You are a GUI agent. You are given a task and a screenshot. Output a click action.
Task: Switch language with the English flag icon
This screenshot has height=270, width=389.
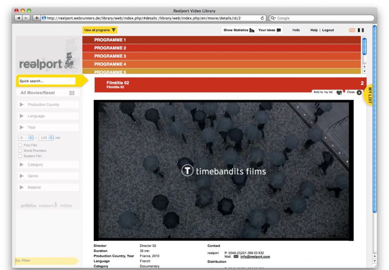(x=352, y=30)
